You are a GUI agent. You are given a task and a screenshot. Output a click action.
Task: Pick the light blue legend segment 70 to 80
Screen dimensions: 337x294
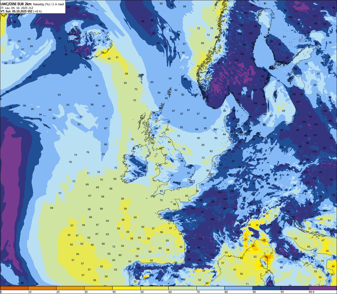pos(210,288)
